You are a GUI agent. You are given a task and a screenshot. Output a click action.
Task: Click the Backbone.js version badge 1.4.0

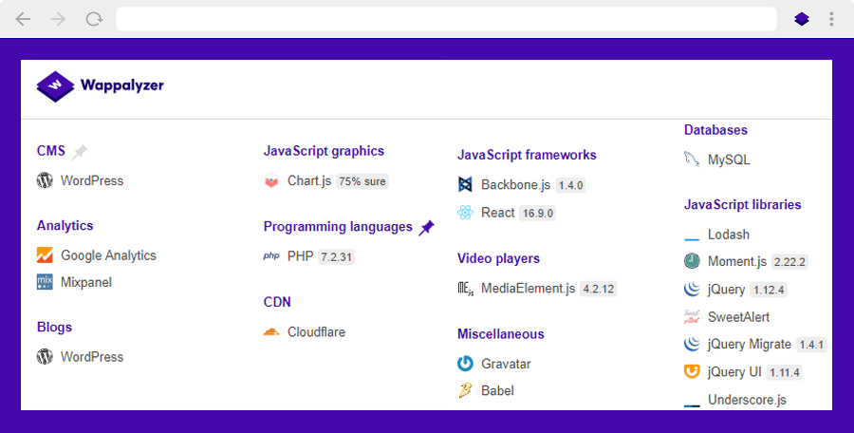[571, 185]
